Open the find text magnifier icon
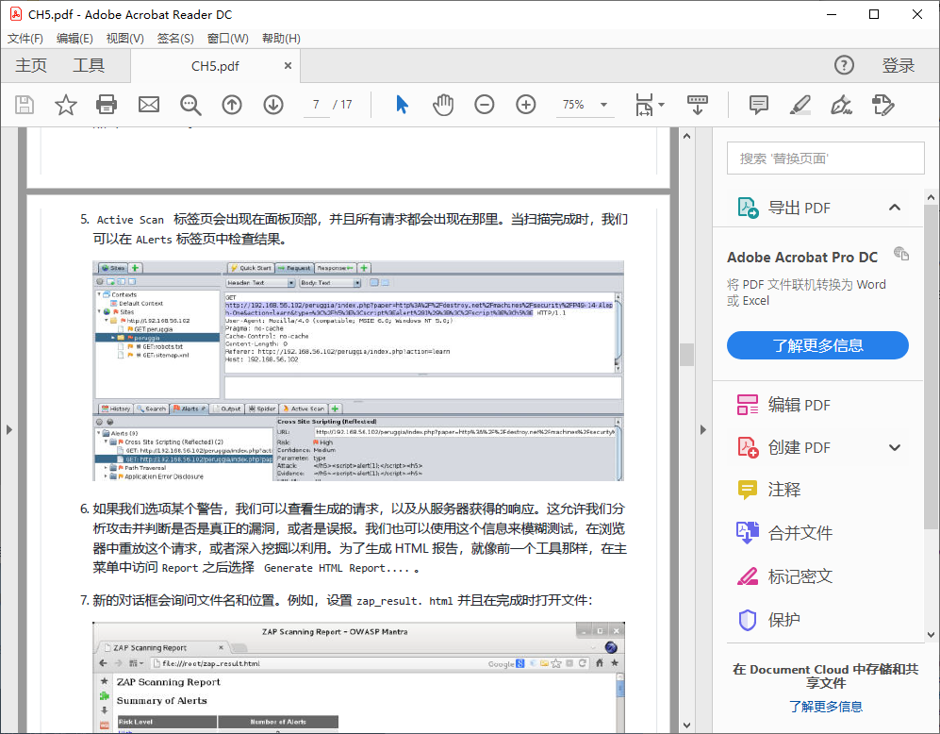 (x=190, y=105)
